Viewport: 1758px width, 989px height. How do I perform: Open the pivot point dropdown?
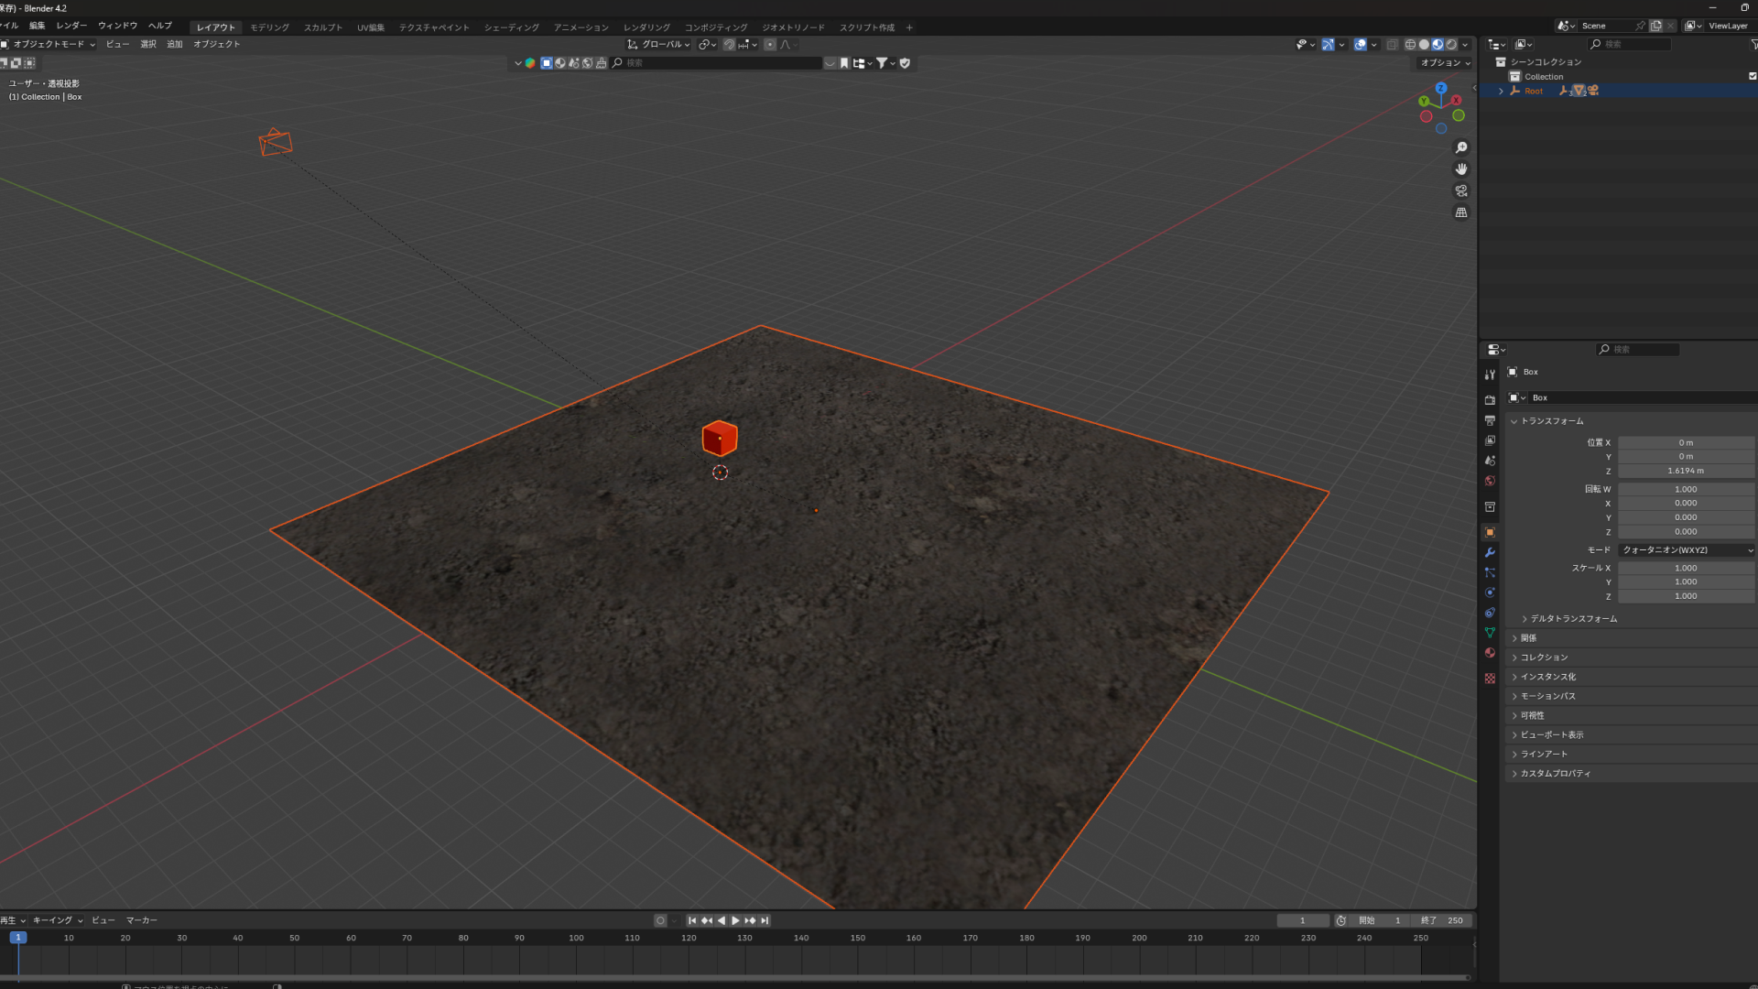(x=707, y=44)
